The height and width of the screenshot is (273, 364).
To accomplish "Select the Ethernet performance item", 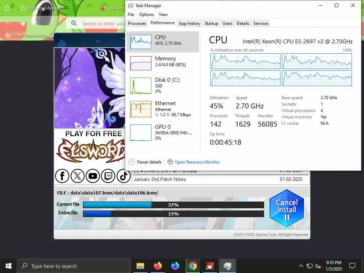I will [163, 109].
